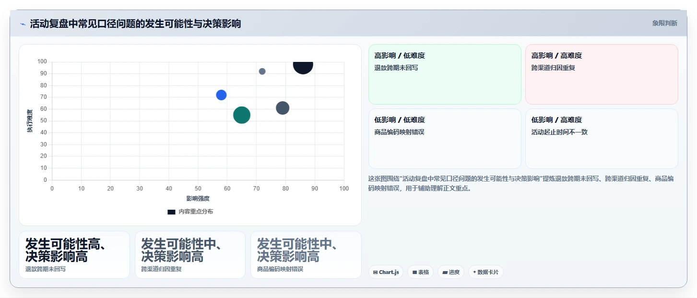The height and width of the screenshot is (298, 697).
Task: Click the 表格 chip icon
Action: [414, 273]
